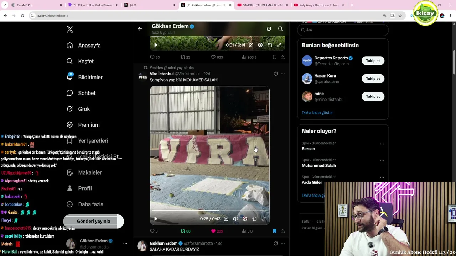This screenshot has width=456, height=256.
Task: Mute the Vira İstanbul video
Action: (235, 219)
